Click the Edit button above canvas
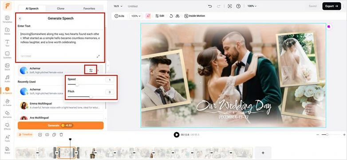Viewport: 347px width, 160px height. [160, 16]
